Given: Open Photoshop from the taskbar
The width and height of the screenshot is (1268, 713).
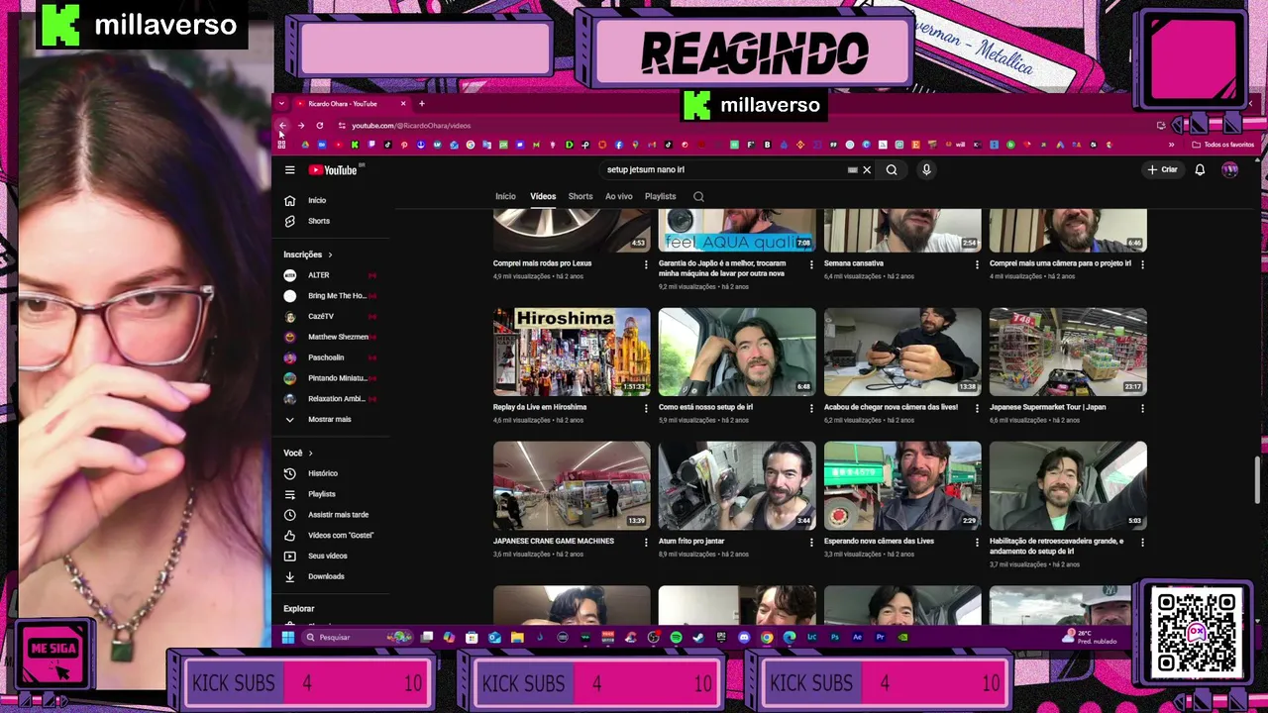Looking at the screenshot, I should (x=835, y=638).
